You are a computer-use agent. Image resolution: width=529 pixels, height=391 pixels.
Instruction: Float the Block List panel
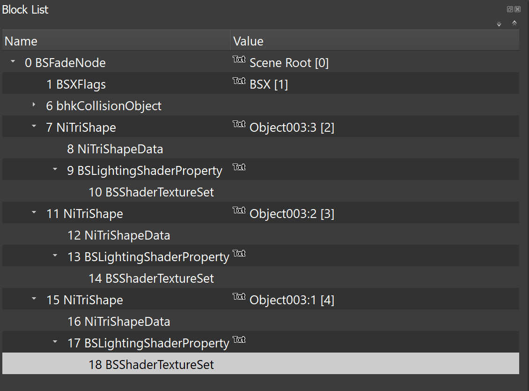(510, 9)
